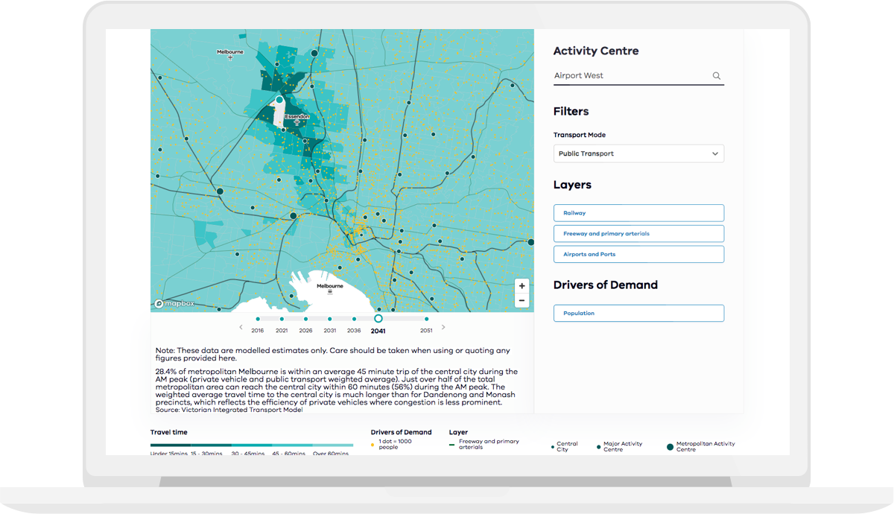Toggle Freeway and primary arterials layer
Screen dimensions: 894x514
pos(638,234)
